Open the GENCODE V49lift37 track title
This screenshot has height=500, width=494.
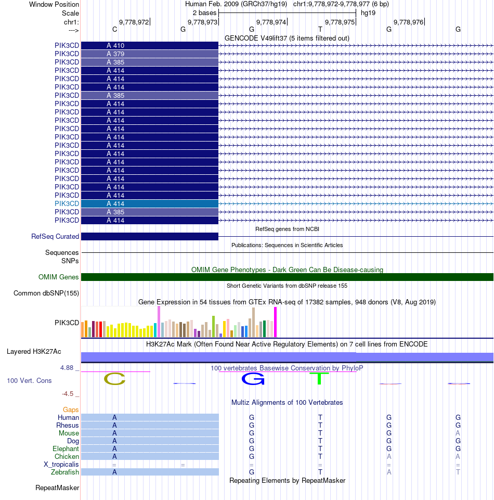click(287, 39)
